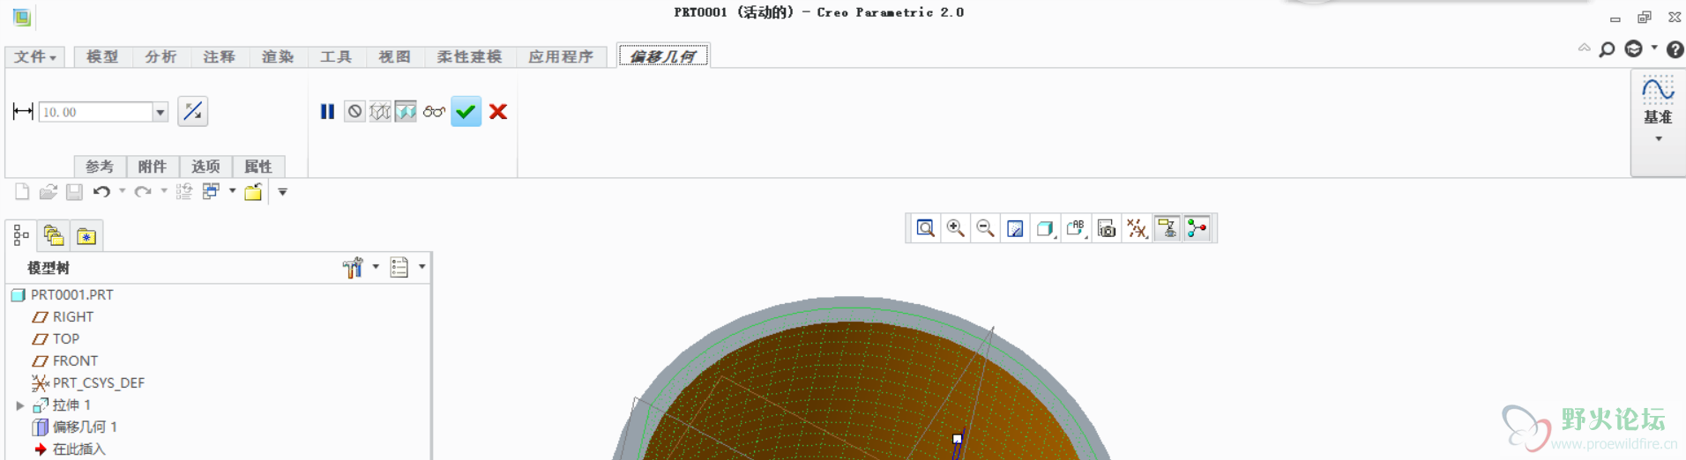Open model tree show list icon
Image resolution: width=1686 pixels, height=460 pixels.
(x=399, y=267)
